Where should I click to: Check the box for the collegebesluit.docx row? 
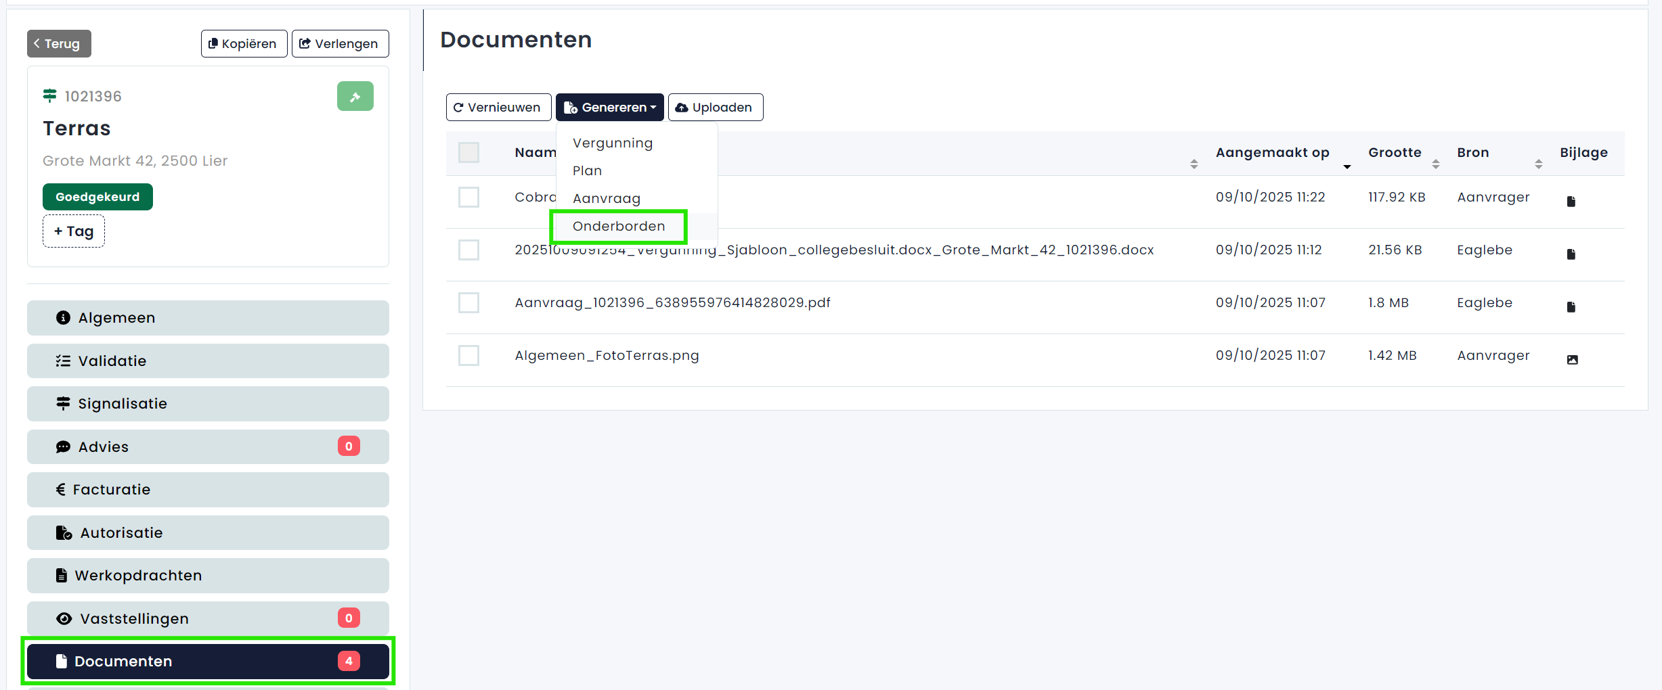[468, 250]
